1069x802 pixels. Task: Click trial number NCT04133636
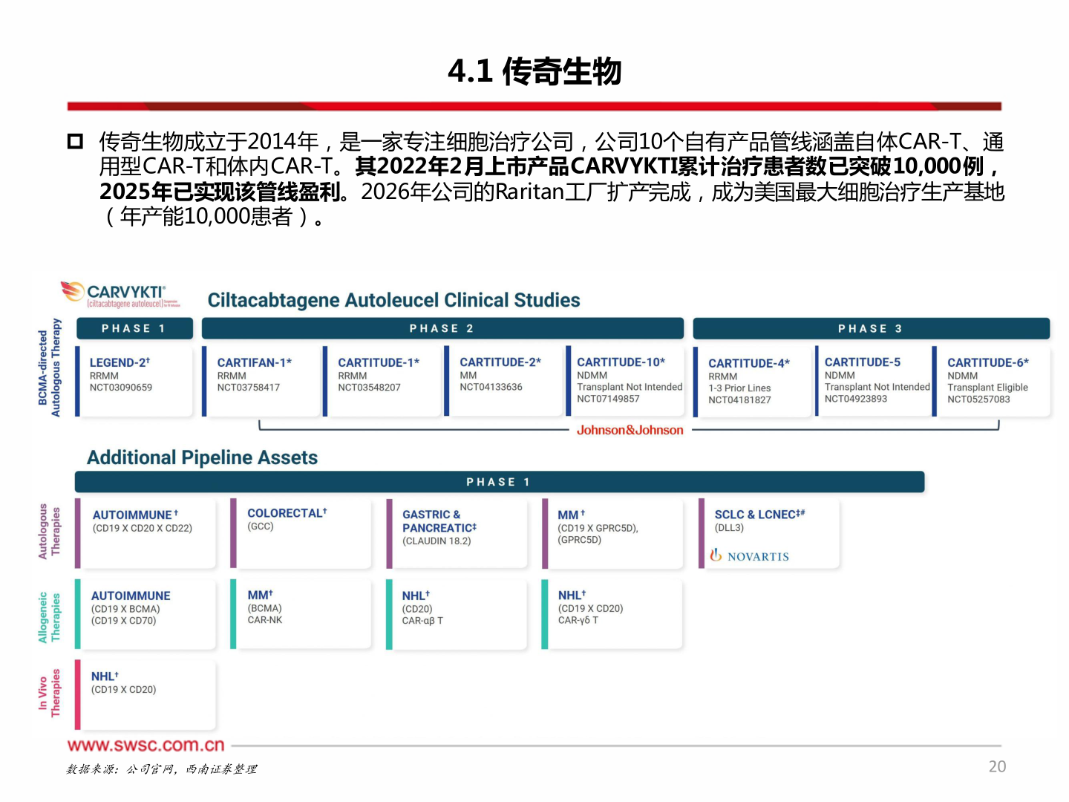[491, 386]
